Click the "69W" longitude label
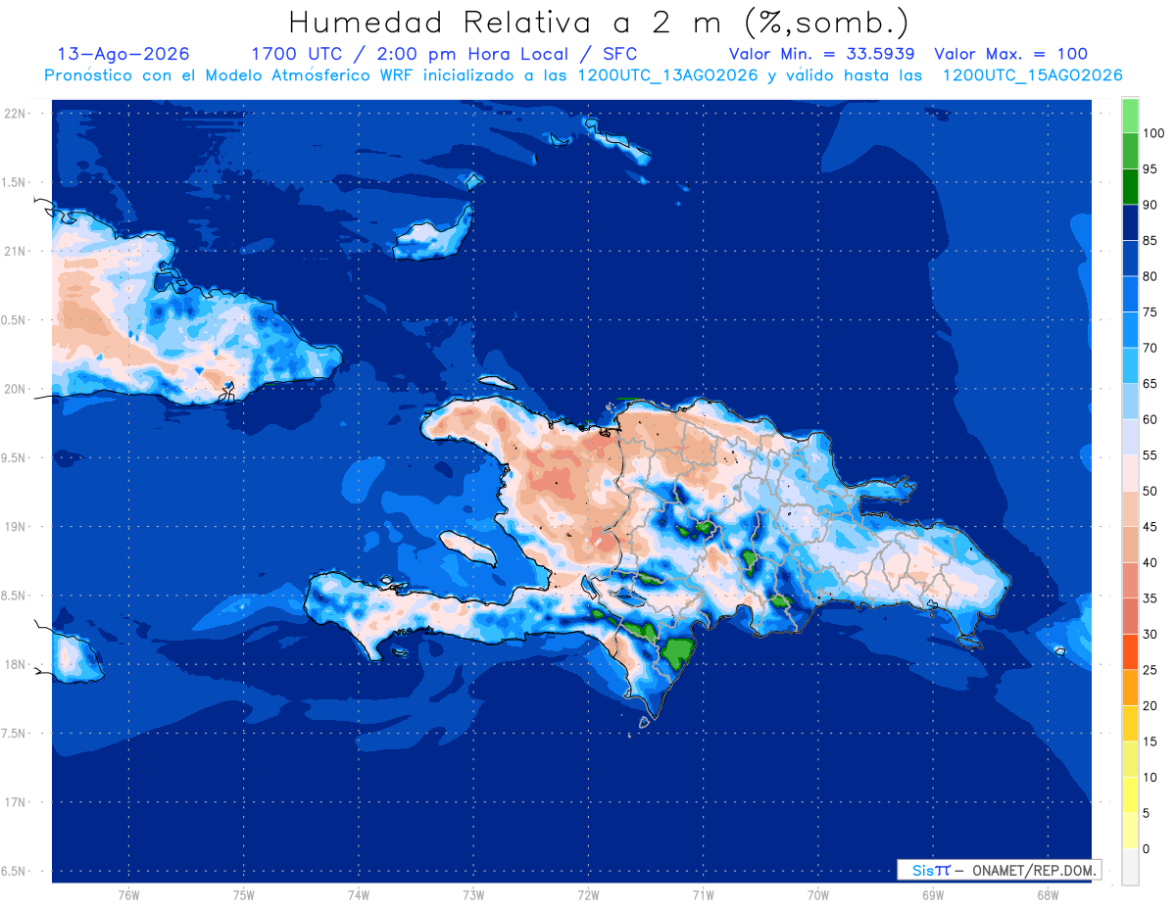This screenshot has width=1176, height=908. coord(932,895)
